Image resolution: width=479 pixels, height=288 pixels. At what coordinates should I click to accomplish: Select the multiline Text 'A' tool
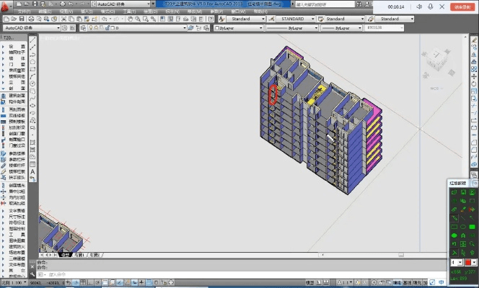coord(32,171)
